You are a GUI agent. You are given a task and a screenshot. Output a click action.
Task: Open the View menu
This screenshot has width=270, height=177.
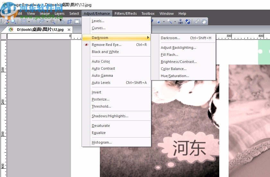coord(31,13)
